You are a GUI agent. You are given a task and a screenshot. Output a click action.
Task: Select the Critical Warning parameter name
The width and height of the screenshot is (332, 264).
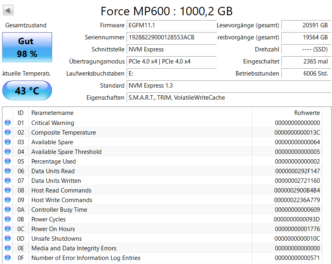tap(53, 123)
